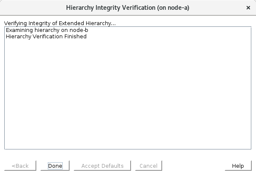The image size is (256, 175).
Task: Click the Accept Defaults button
Action: (x=102, y=166)
